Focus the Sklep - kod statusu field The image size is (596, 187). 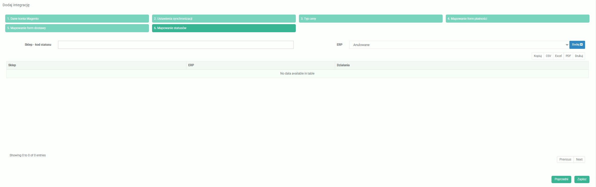pos(176,45)
